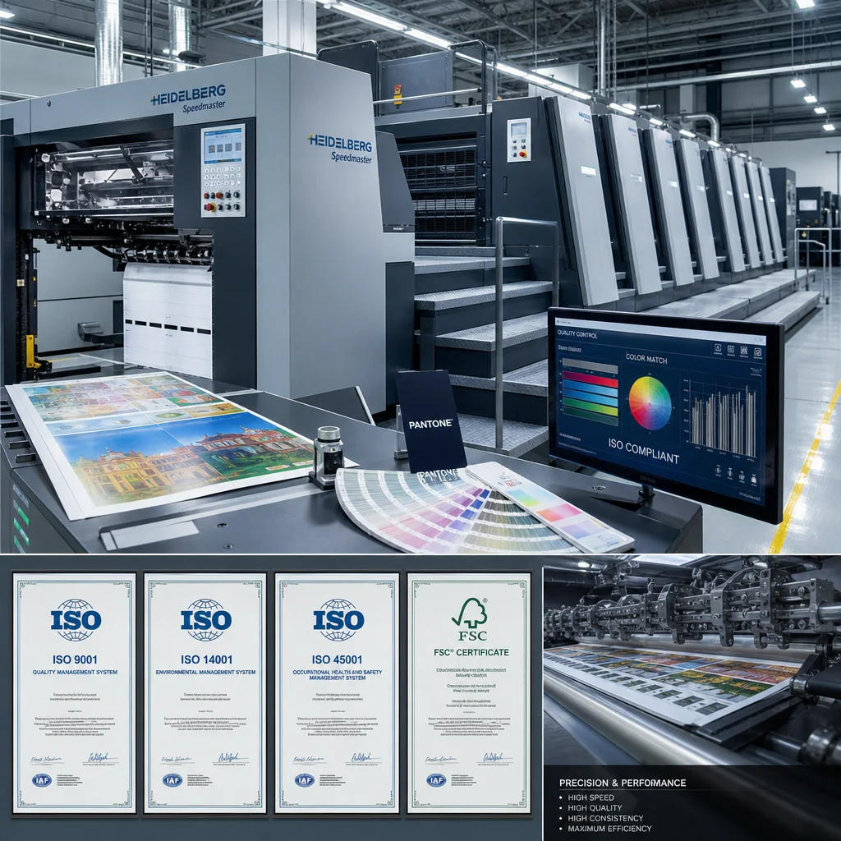Pick a color on the Color Match wheel
The width and height of the screenshot is (841, 841).
click(650, 402)
